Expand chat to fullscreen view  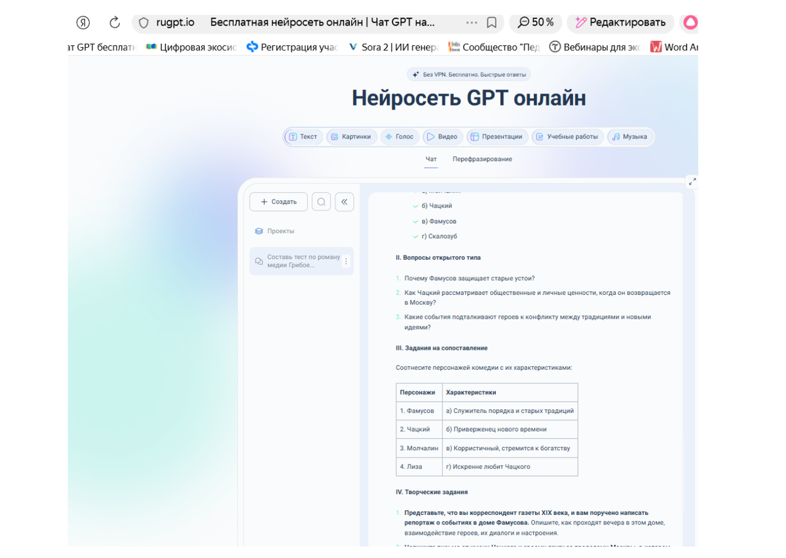coord(692,182)
